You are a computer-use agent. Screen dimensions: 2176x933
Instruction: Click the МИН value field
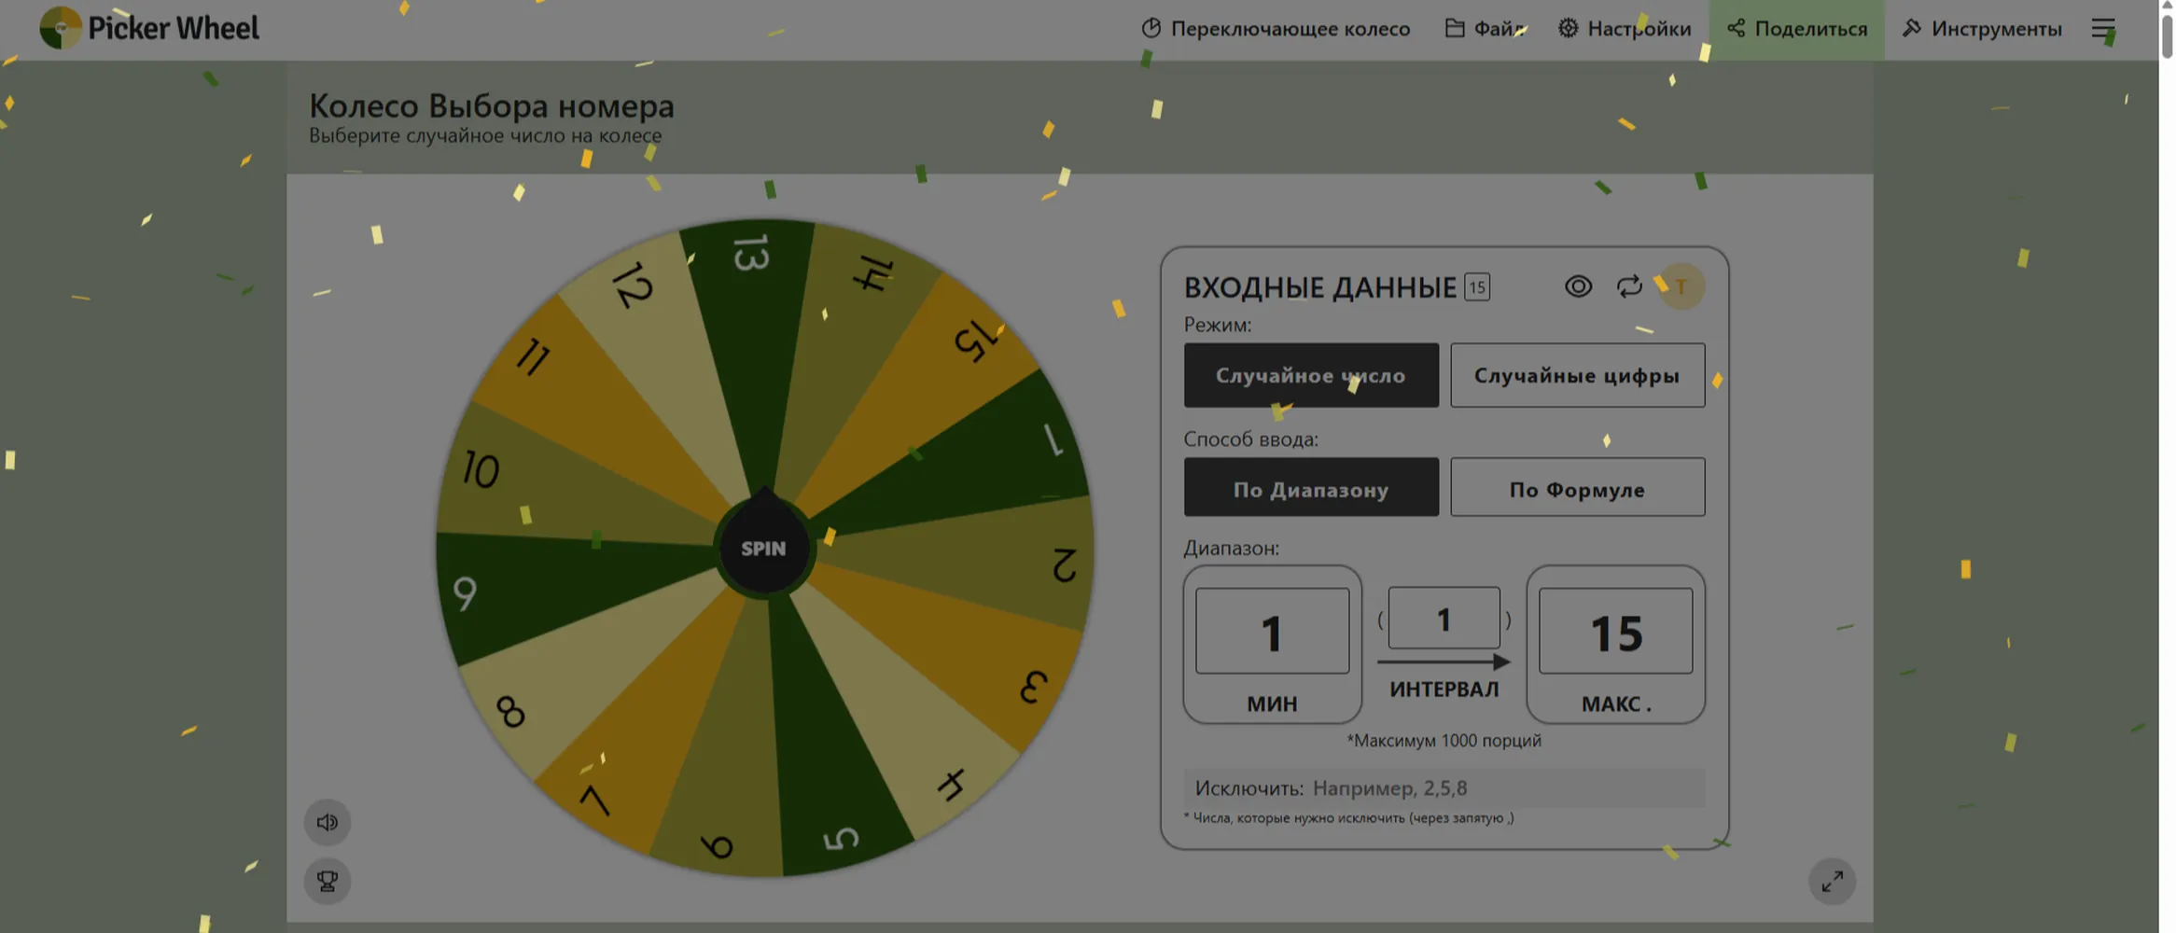(1273, 631)
